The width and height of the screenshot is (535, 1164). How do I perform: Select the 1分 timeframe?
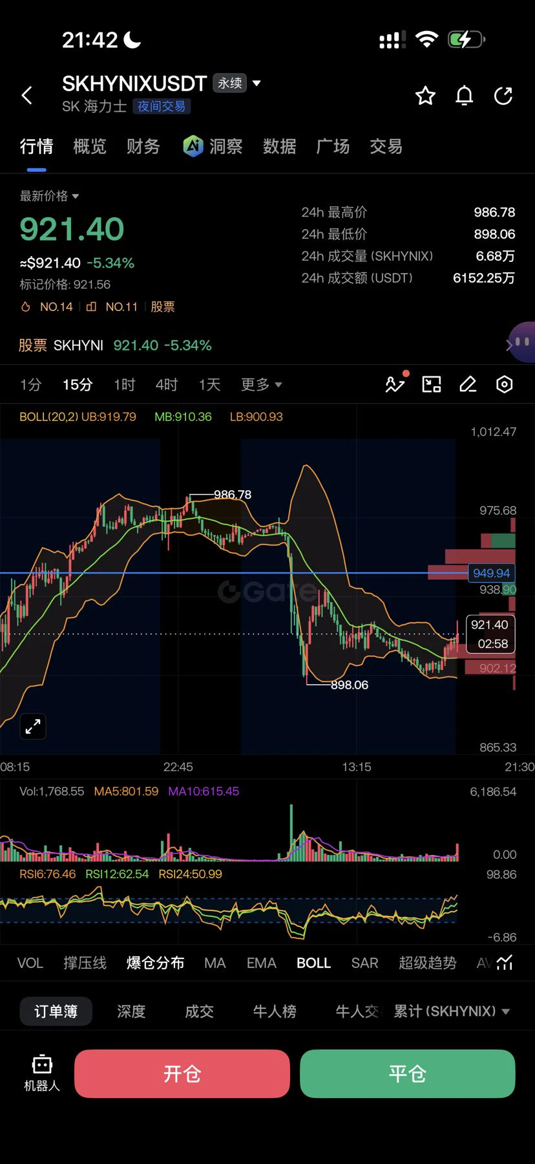(x=30, y=385)
